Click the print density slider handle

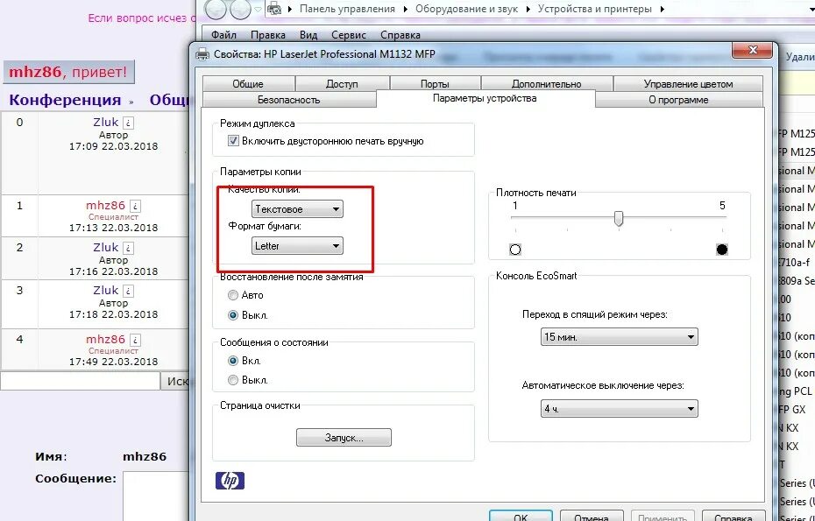619,218
